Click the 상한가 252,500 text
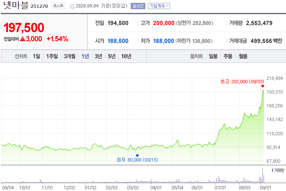Screen dimensions: 286x191 tap(194, 23)
